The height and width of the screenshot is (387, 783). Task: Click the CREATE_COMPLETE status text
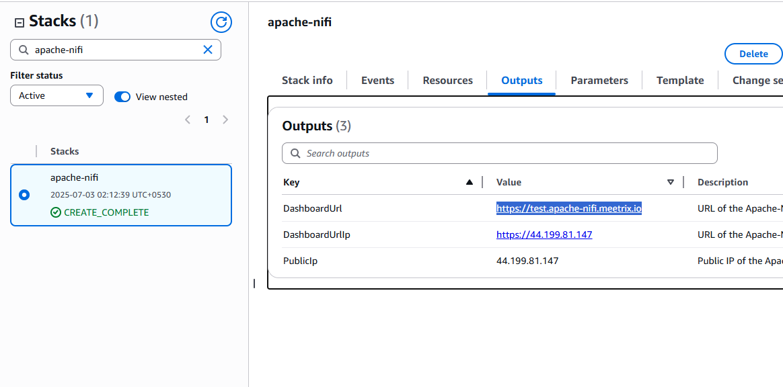coord(106,212)
